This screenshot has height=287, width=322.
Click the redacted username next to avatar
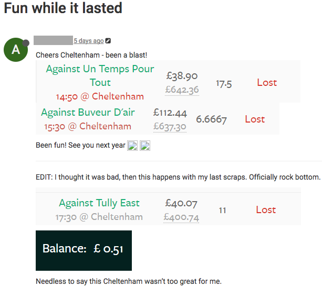pos(53,40)
